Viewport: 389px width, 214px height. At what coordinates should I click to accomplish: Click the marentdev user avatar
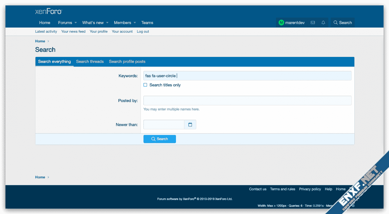click(x=281, y=23)
